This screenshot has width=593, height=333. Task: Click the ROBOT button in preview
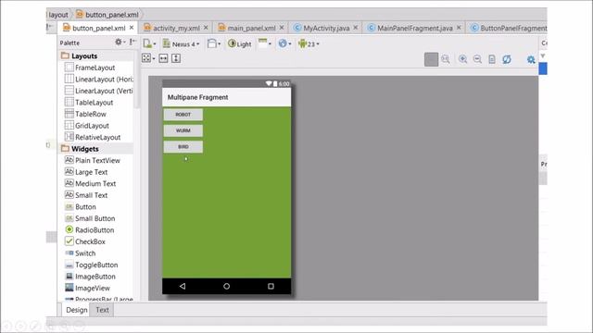183,115
